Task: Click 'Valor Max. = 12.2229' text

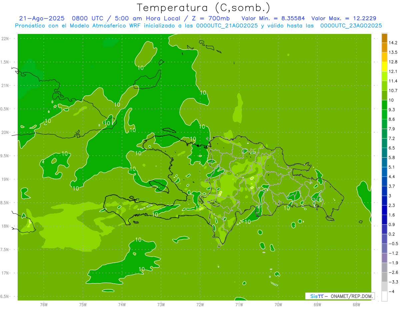Action: (344, 18)
